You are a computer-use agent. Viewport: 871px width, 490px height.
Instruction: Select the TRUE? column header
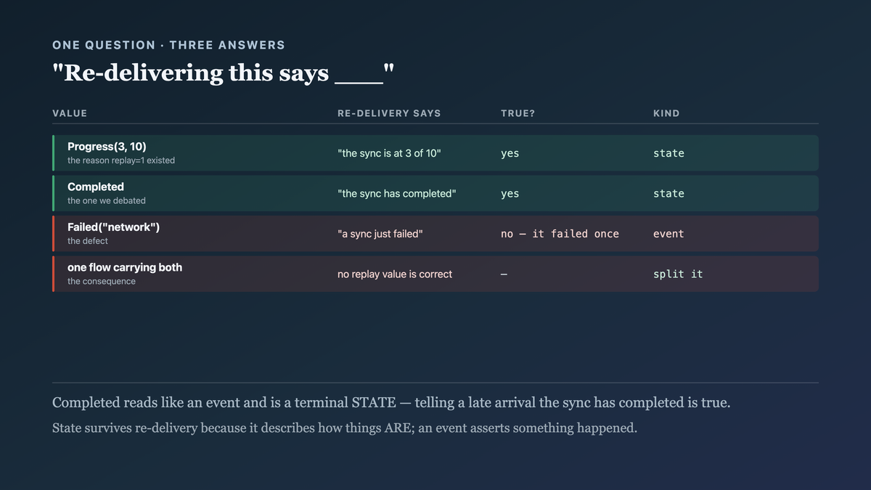tap(518, 113)
